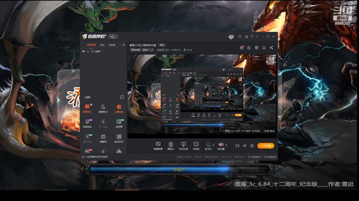
Task: Open settings via the bottom gear icon
Action: tap(252, 145)
